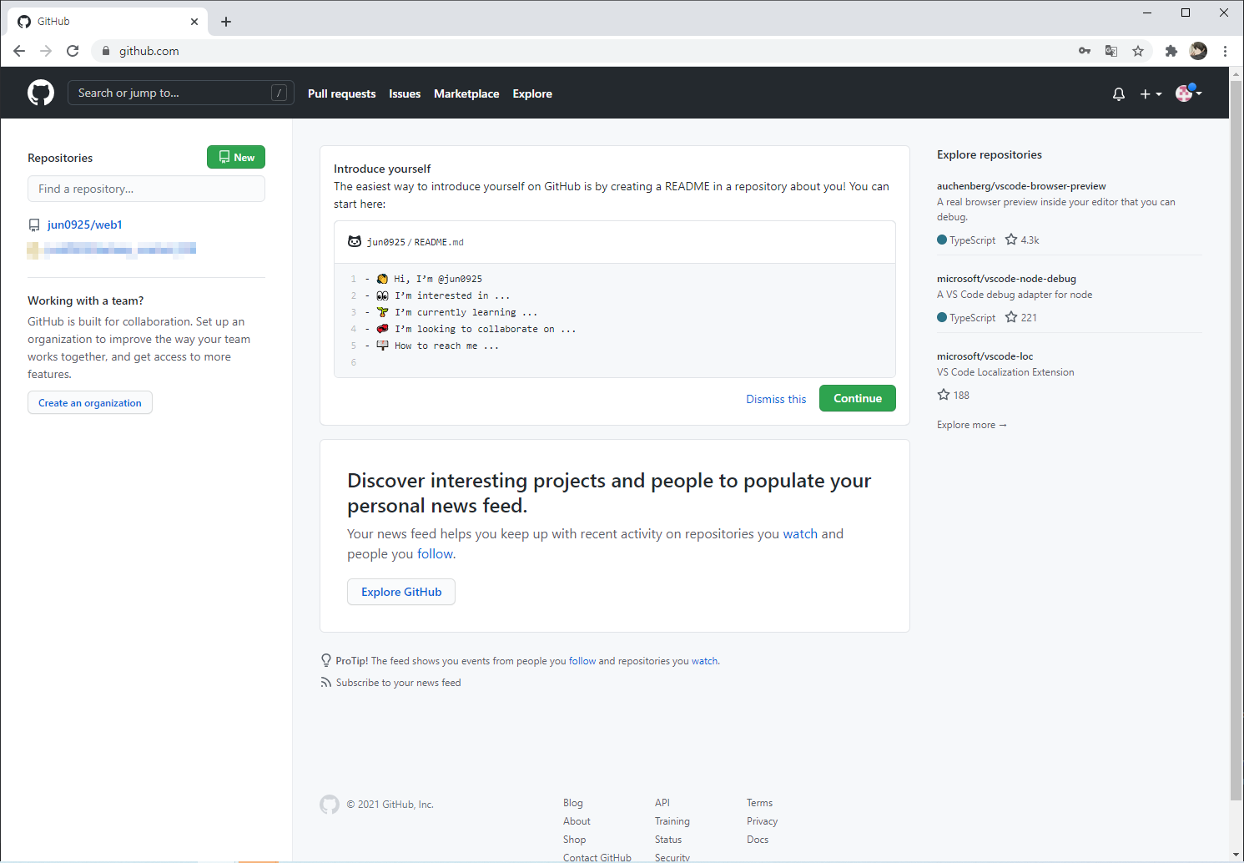This screenshot has height=863, width=1244.
Task: Open Issues in the header
Action: (x=405, y=94)
